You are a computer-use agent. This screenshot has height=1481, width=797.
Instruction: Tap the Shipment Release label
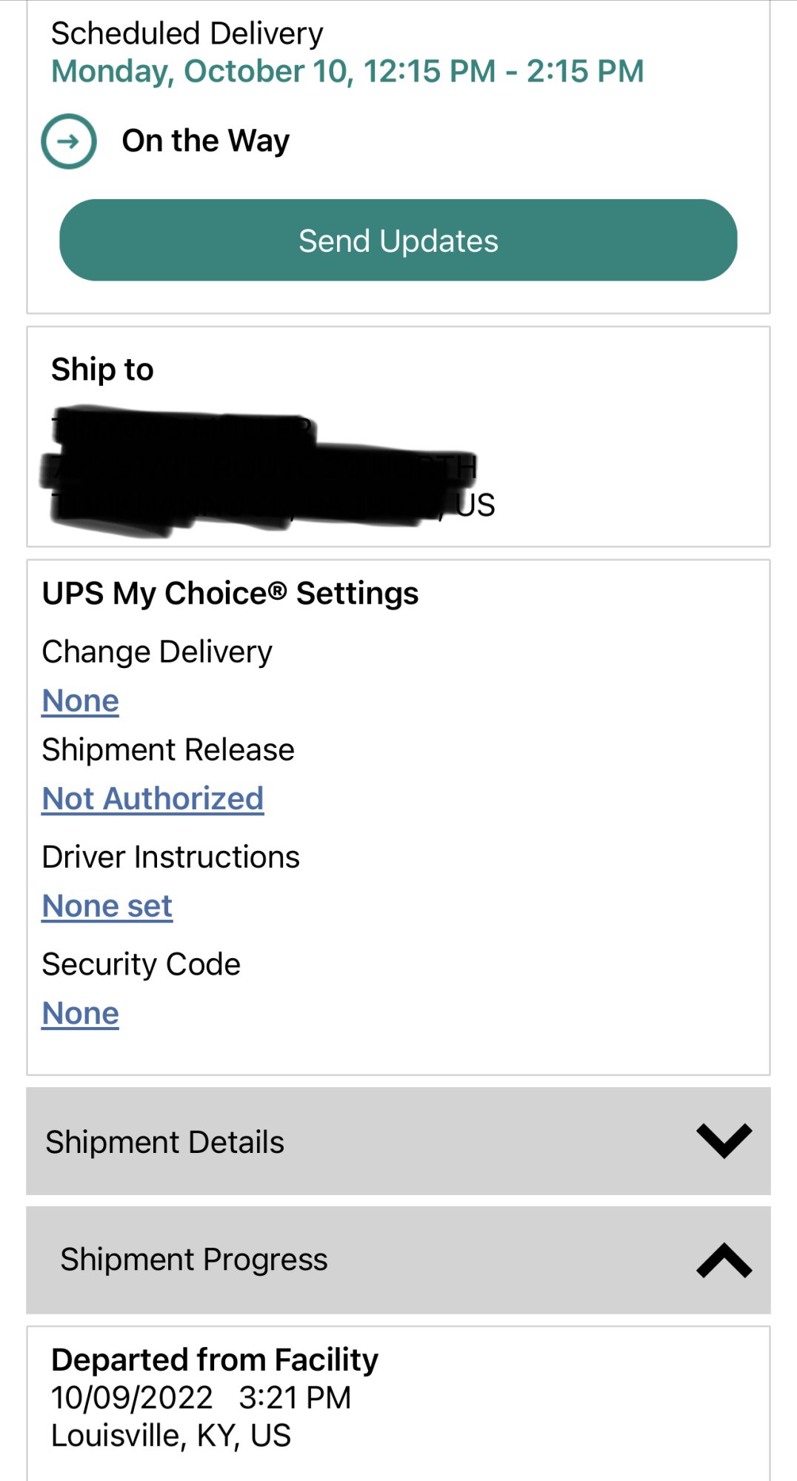pyautogui.click(x=168, y=749)
